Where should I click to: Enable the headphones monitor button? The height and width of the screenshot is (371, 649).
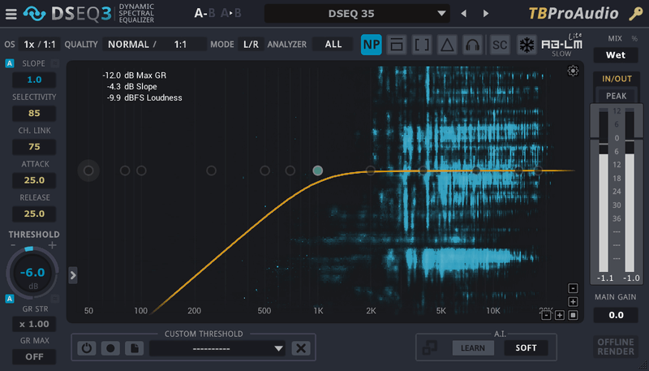tap(472, 45)
